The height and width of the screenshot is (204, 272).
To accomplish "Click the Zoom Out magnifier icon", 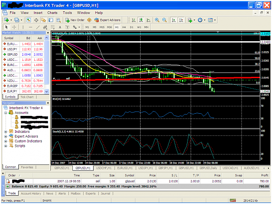I will [165, 20].
